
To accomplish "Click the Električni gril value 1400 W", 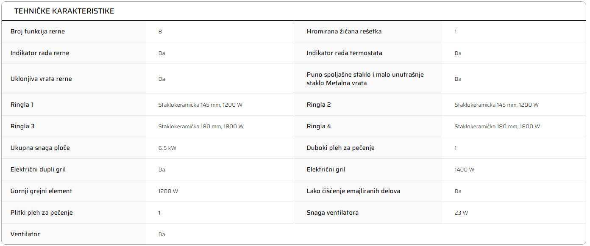I will (x=465, y=169).
